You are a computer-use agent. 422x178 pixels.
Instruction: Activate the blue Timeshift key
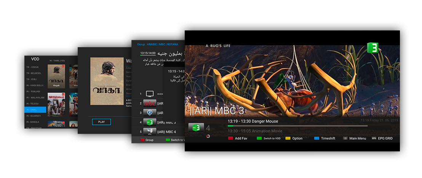[x=324, y=138]
